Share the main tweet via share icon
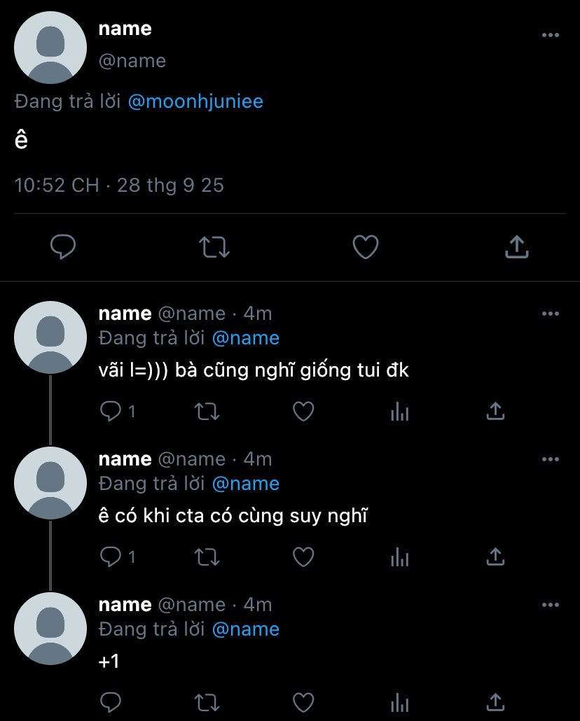Screen dimensions: 580x721 click(516, 247)
